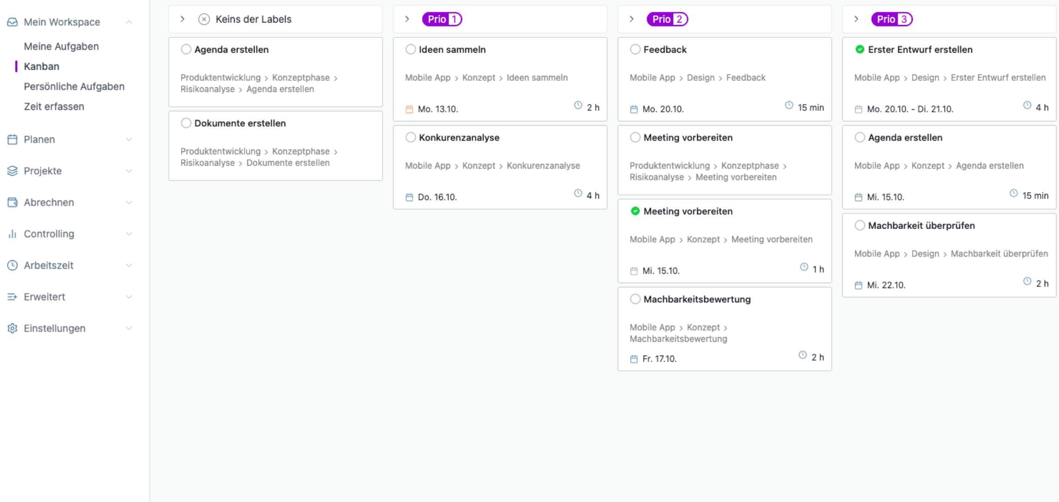Click the calendar icon on the Ideen sammeln card
Viewport: 1059px width, 502px height.
click(409, 109)
